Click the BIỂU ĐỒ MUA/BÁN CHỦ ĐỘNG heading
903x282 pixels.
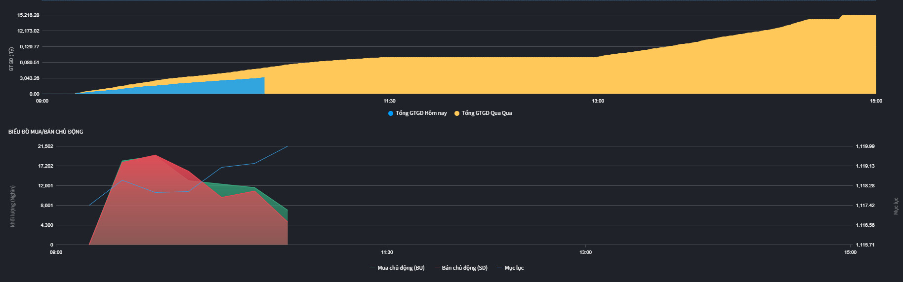[x=45, y=132]
